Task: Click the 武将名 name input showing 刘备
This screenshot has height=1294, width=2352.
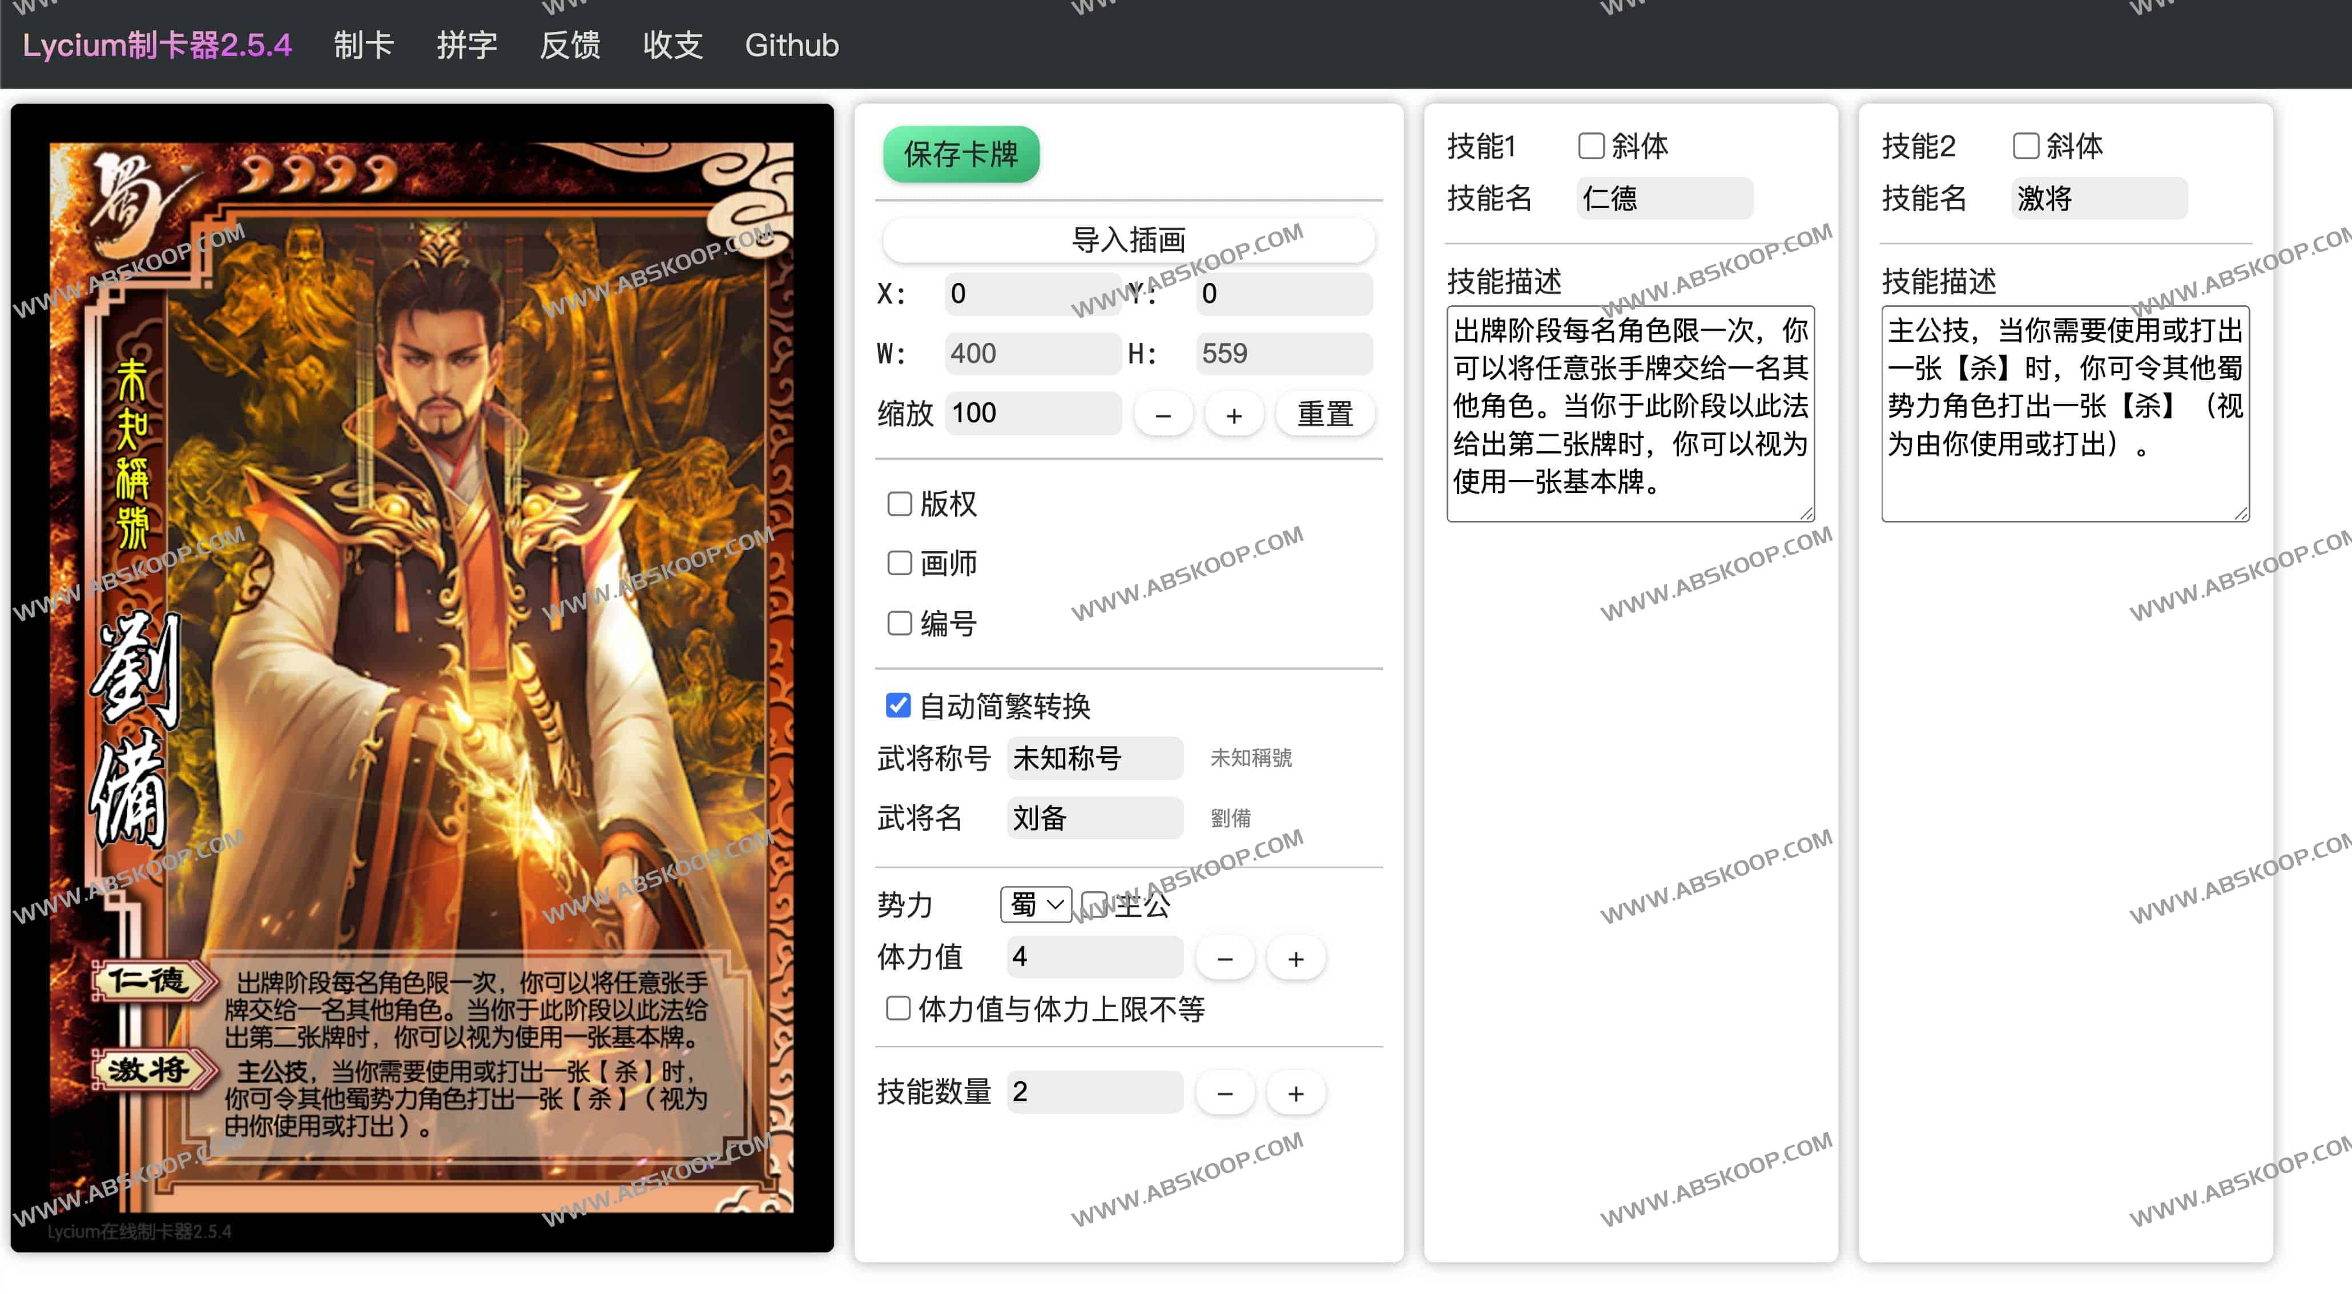Action: point(1094,819)
